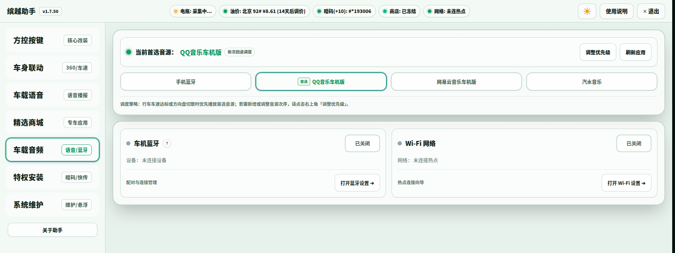Click 打开 Wi-Fi 设置 button

pos(626,183)
